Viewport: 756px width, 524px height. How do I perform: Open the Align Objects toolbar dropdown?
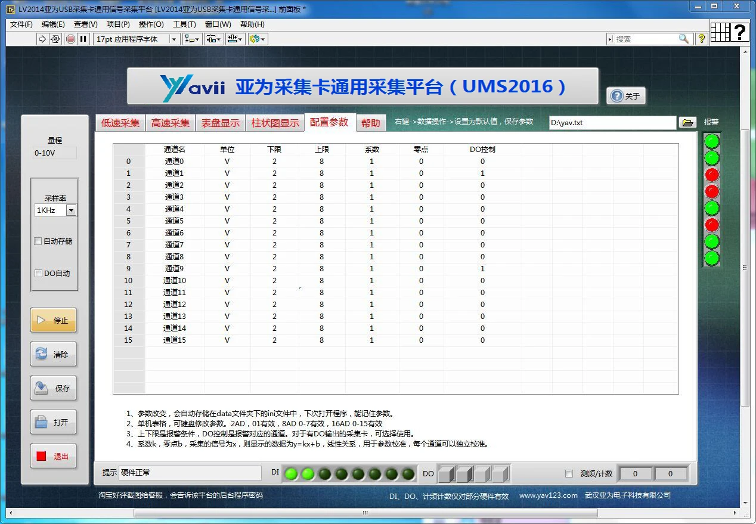(193, 39)
